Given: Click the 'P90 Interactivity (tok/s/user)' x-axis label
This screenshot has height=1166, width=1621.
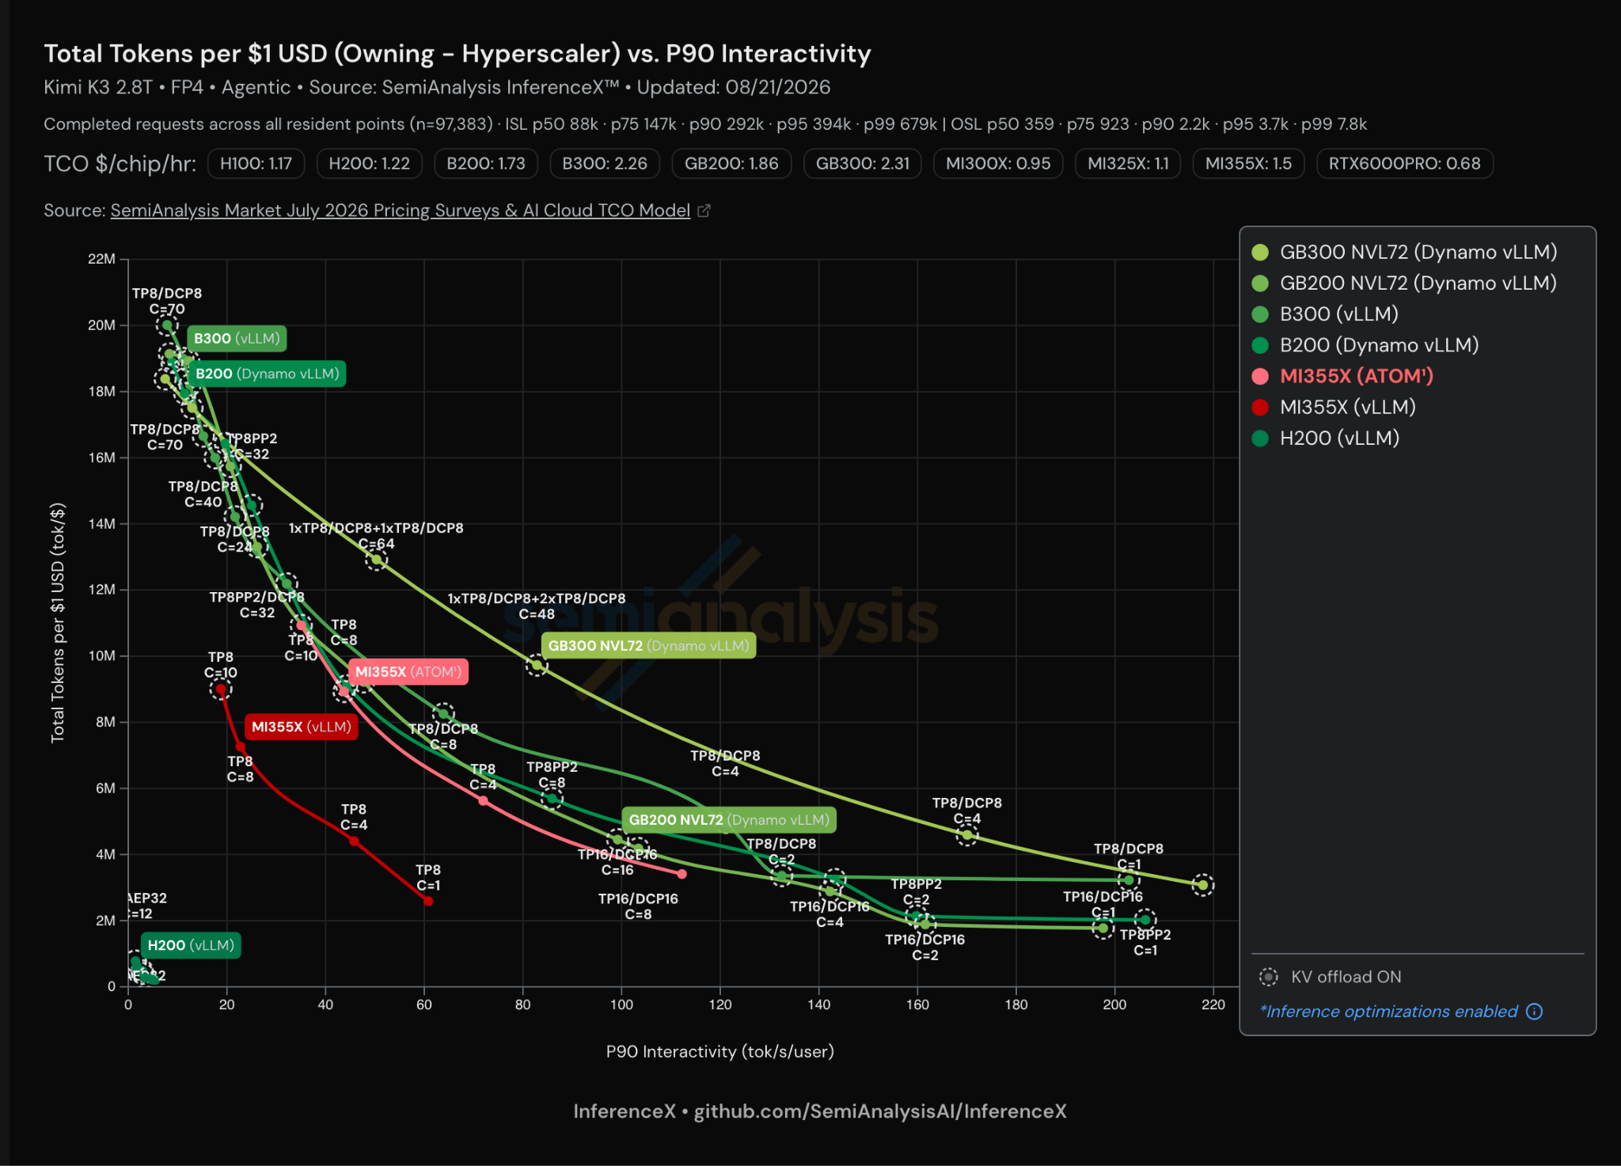Looking at the screenshot, I should 720,1051.
